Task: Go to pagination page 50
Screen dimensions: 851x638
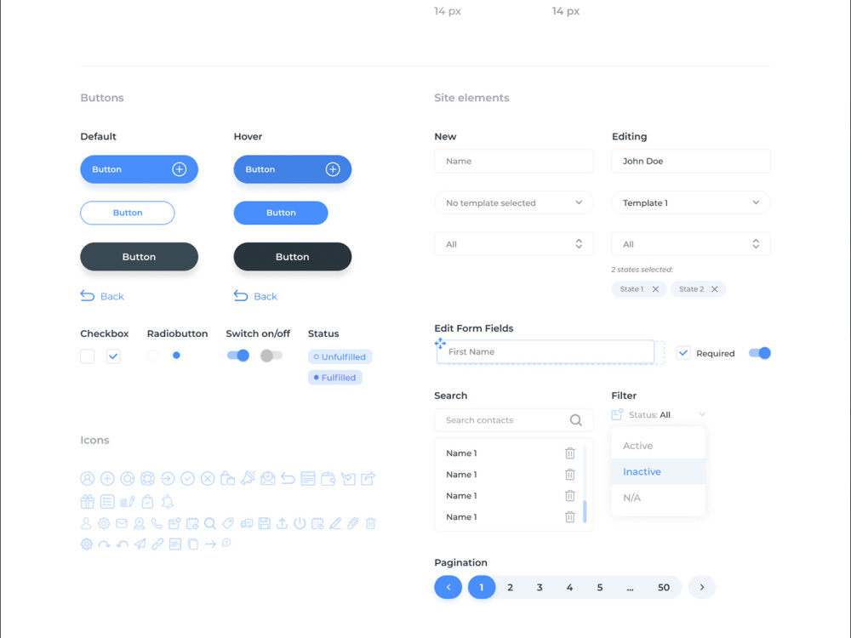Action: coord(664,588)
